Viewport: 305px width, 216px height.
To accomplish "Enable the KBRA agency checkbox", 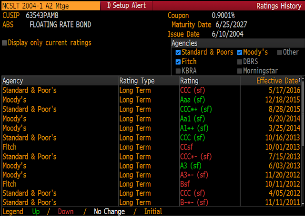I will click(x=178, y=71).
